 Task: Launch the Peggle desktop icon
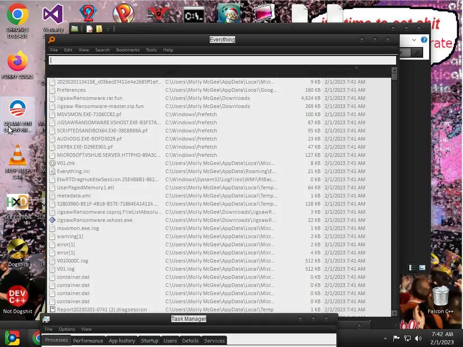click(x=123, y=13)
